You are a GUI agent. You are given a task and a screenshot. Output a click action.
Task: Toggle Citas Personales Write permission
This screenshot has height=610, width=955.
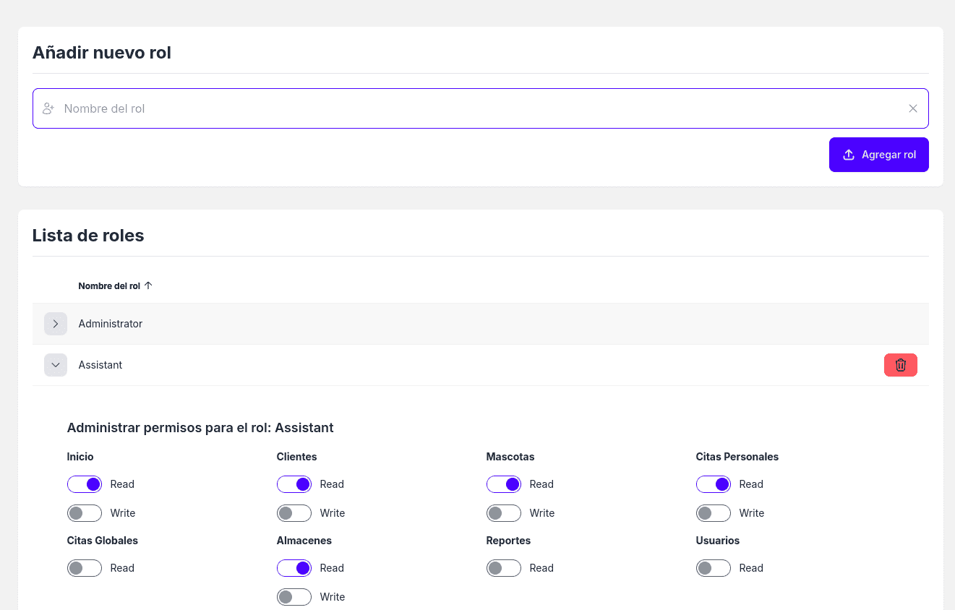pos(714,513)
